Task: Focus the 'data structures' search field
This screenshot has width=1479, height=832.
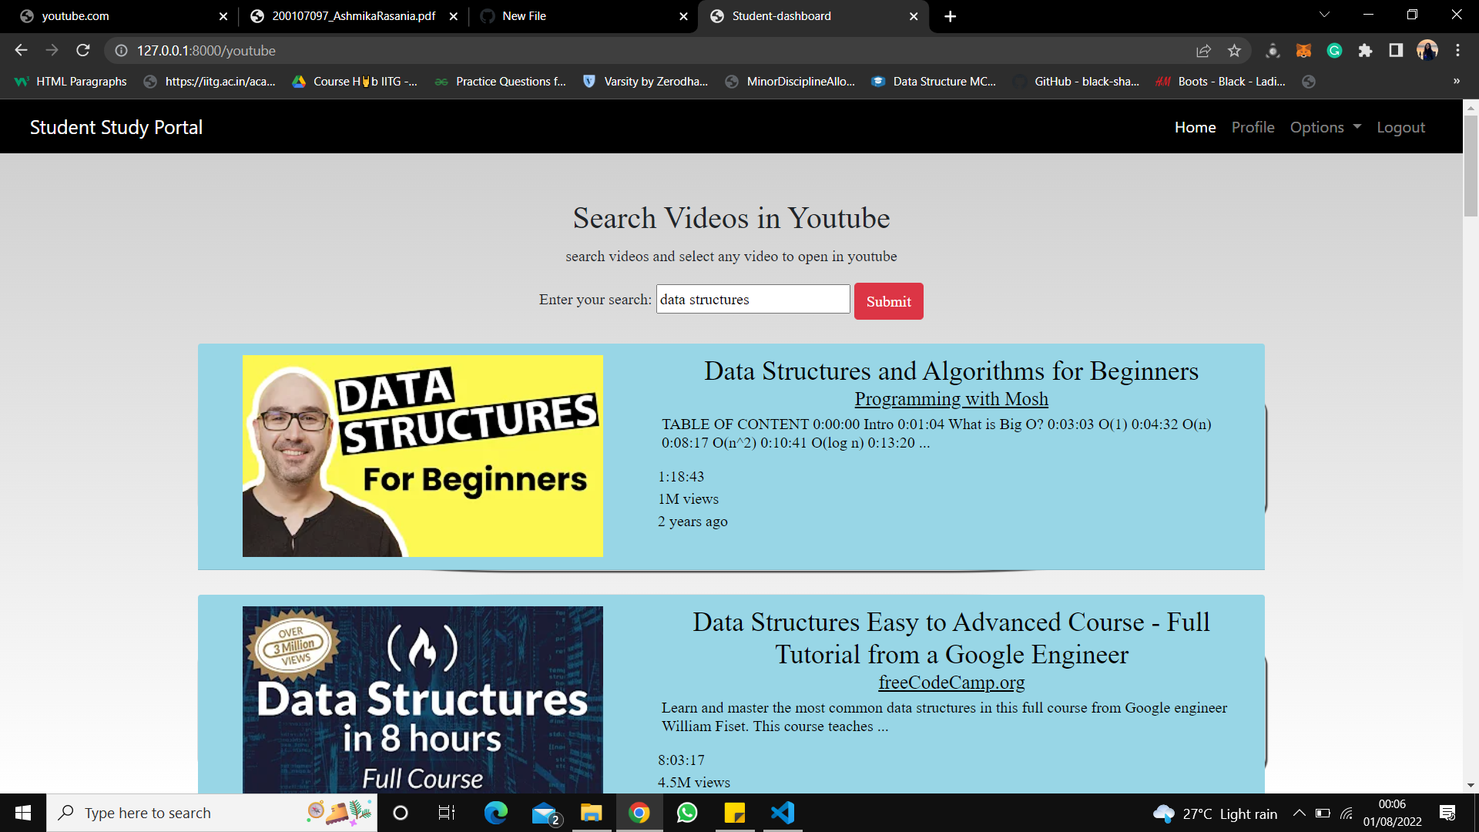Action: (x=753, y=300)
